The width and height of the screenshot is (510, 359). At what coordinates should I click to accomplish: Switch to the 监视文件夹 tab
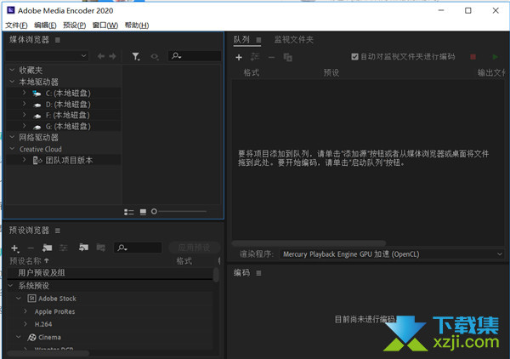point(294,40)
